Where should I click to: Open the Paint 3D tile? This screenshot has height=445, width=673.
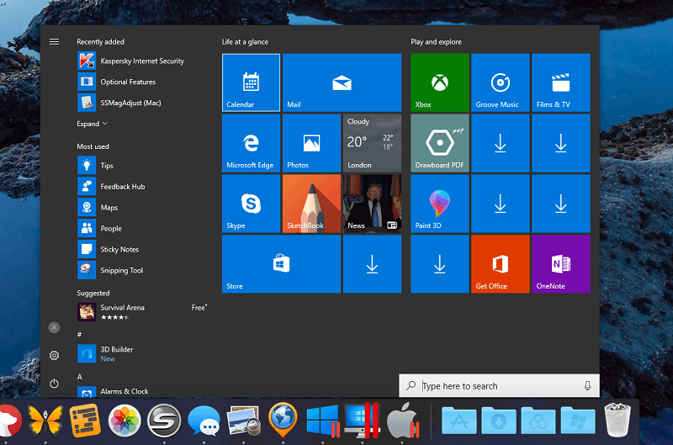click(x=439, y=204)
